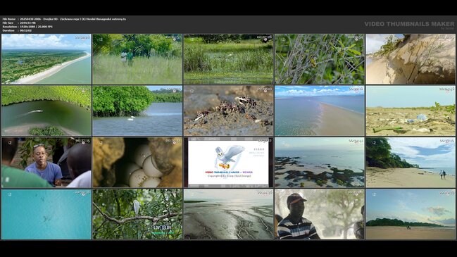This screenshot has width=457, height=257.
Task: Select the sandy cliff erosion thumbnail
Action: pyautogui.click(x=411, y=59)
